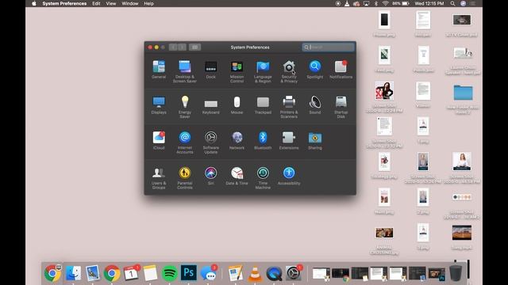The image size is (508, 285).
Task: Open QuickTime Player from the Dock
Action: [274, 273]
